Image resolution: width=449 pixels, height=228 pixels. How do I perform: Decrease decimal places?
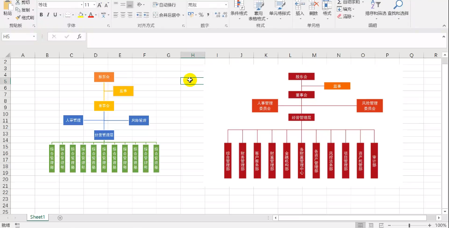pos(224,15)
